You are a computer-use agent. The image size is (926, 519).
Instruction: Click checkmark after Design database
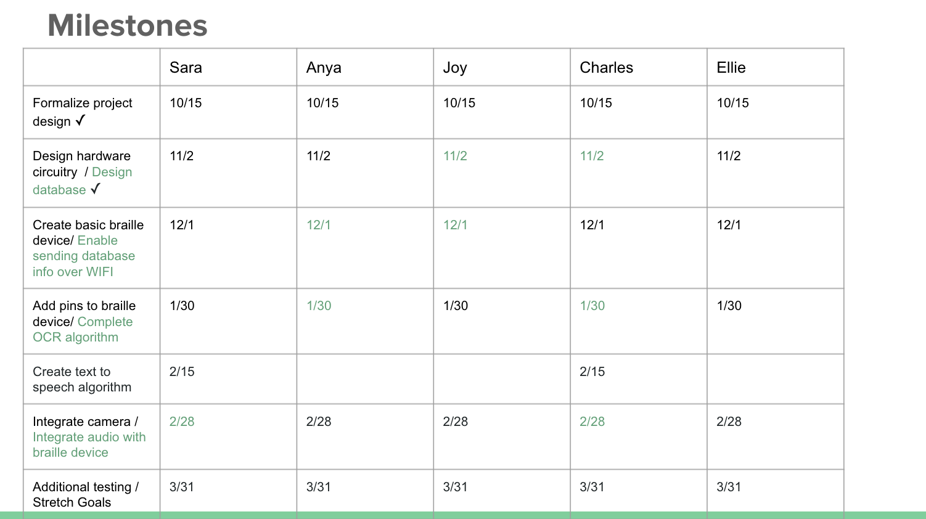[x=95, y=189]
